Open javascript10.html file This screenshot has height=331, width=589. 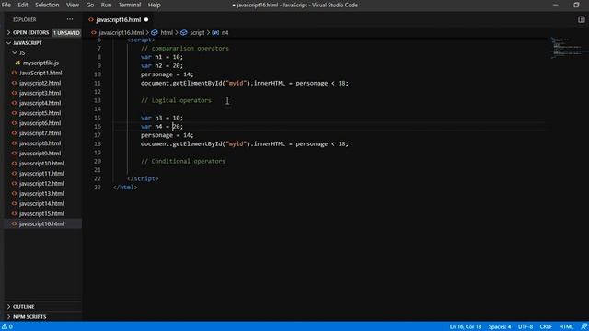pos(41,164)
